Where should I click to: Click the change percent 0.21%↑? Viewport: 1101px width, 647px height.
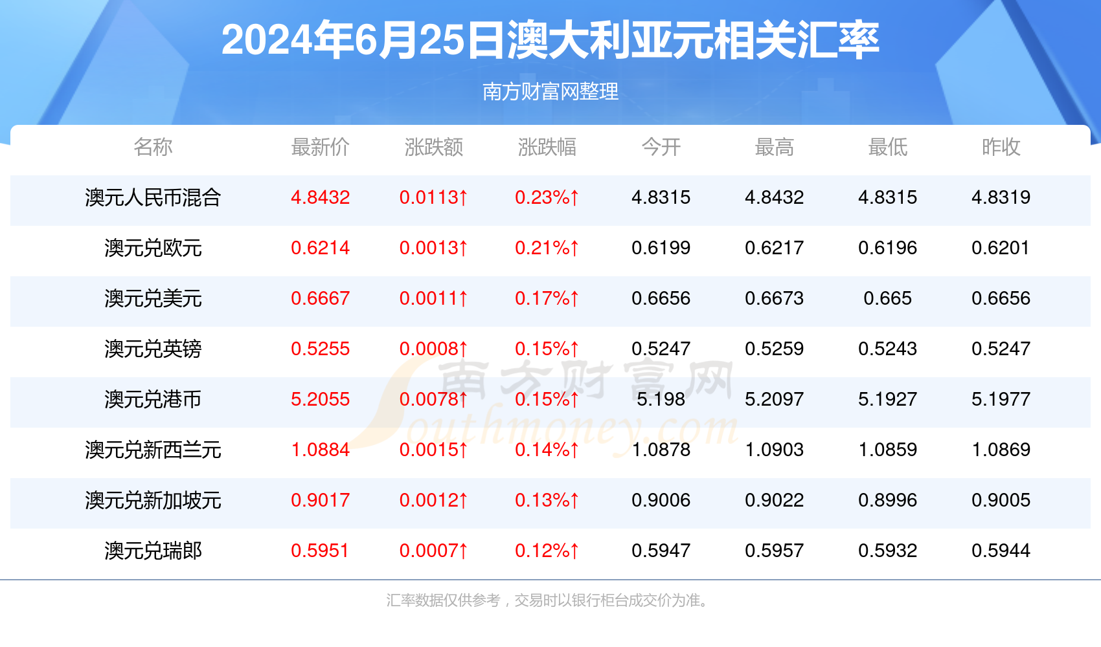(547, 248)
